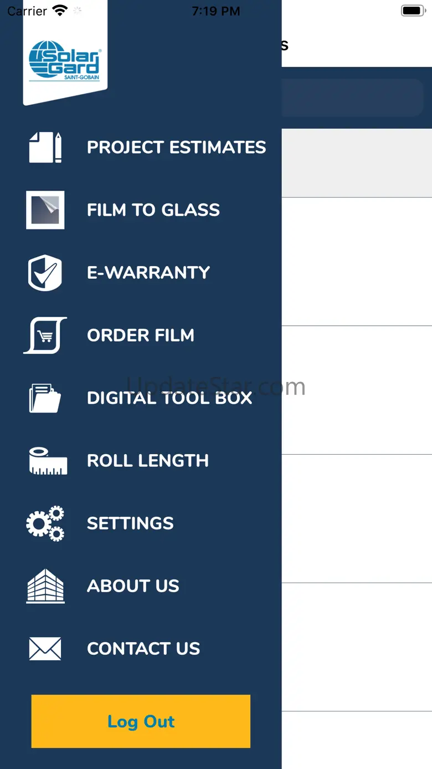Select Film to Glass from menu
This screenshot has height=769, width=432.
[x=153, y=210]
